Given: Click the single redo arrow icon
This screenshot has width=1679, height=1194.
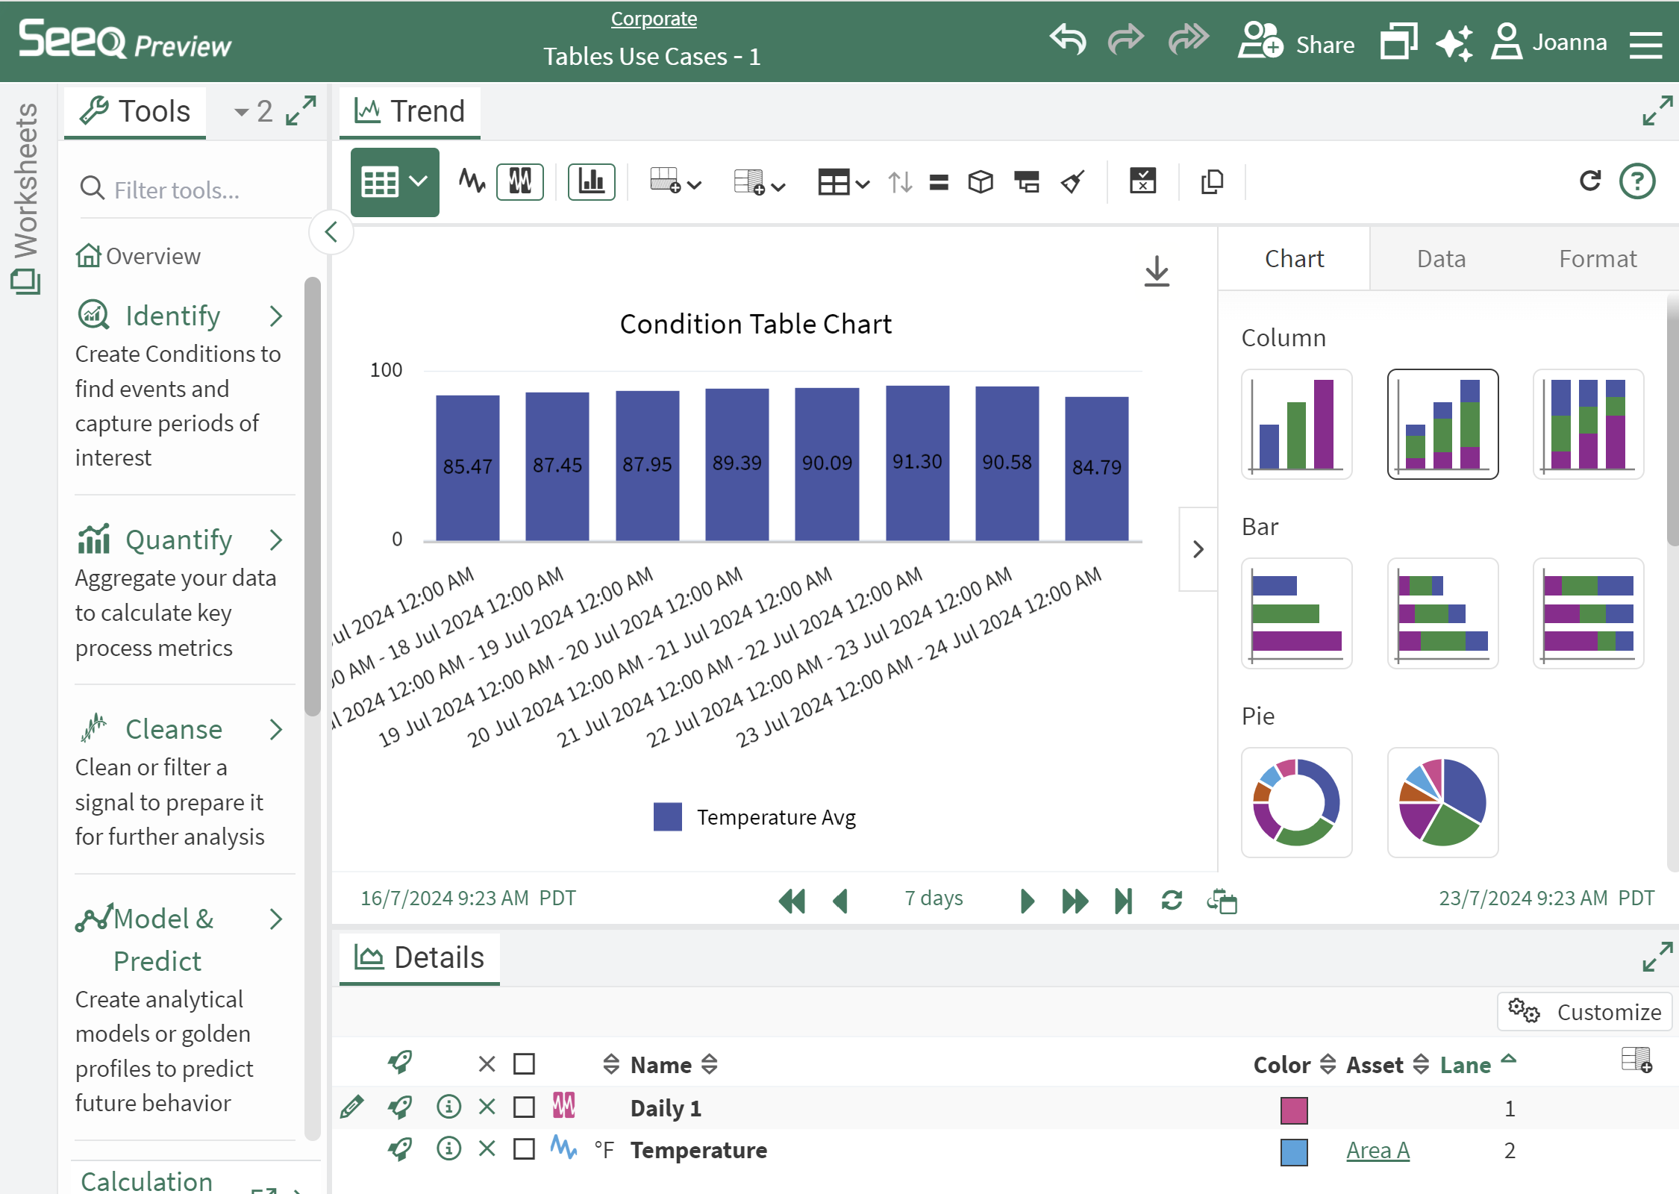Looking at the screenshot, I should point(1125,40).
